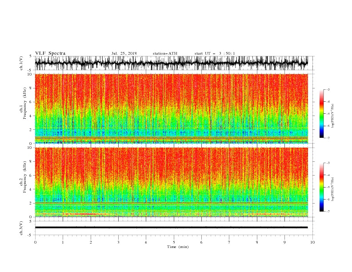Click inside the ch.2 spectrogram panel

[x=171, y=182]
